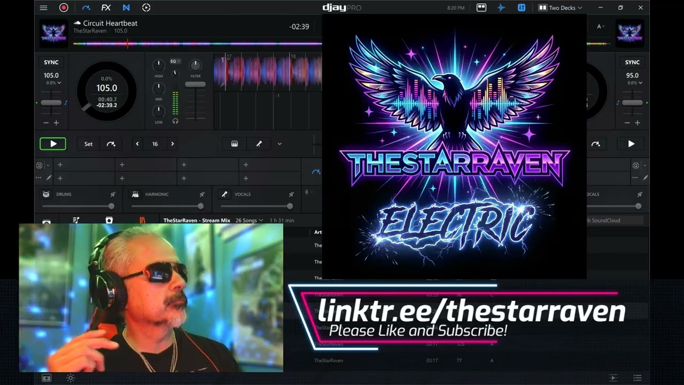684x385 pixels.
Task: Click the layout view icon beside the clock
Action: 481,7
